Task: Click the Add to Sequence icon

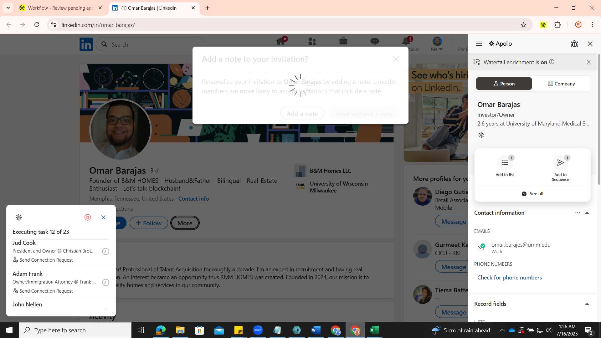Action: pos(560,163)
